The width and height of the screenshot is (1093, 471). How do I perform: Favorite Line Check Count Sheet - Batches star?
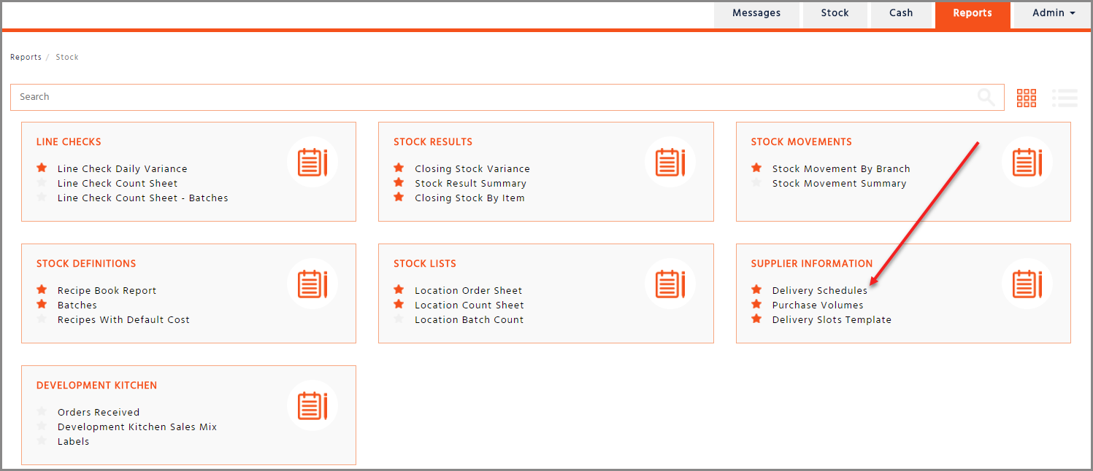click(x=42, y=197)
